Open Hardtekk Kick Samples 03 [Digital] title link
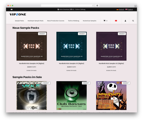The width and height of the screenshot is (143, 121). (71, 64)
